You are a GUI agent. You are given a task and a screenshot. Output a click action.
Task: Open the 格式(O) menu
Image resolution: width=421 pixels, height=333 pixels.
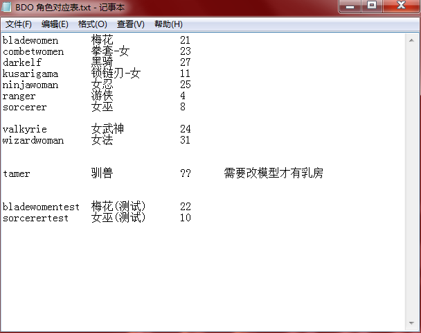coord(93,24)
